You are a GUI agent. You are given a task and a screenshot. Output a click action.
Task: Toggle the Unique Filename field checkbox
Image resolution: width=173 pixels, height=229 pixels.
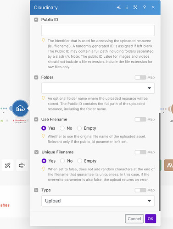point(36,152)
